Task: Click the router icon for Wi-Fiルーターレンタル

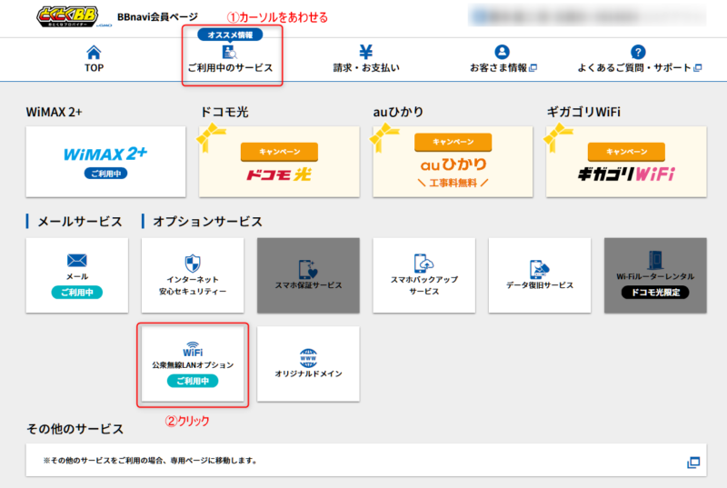Action: [655, 260]
